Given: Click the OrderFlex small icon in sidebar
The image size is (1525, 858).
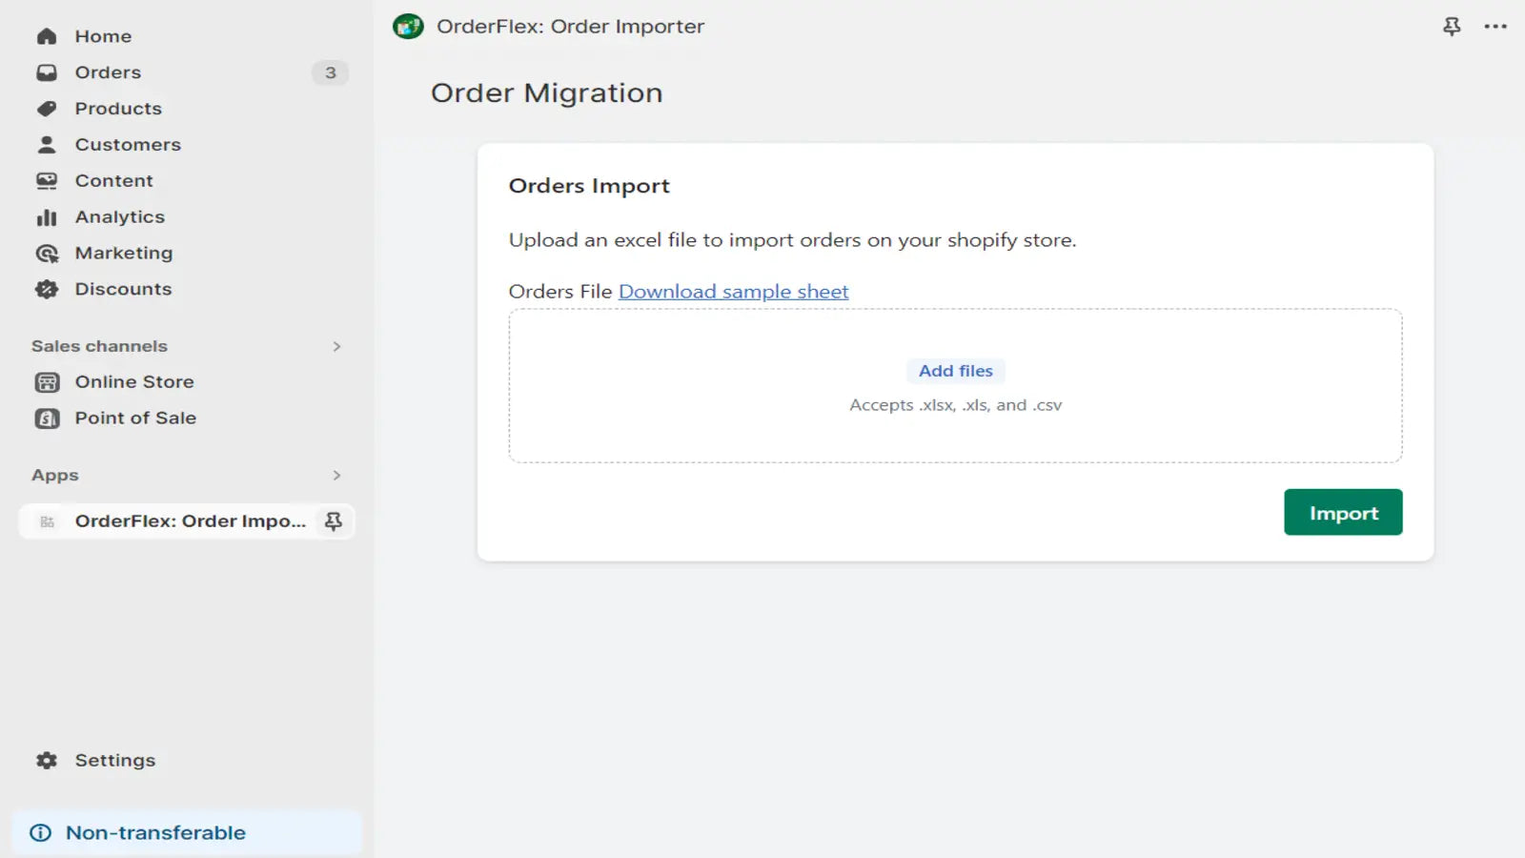Looking at the screenshot, I should point(47,521).
